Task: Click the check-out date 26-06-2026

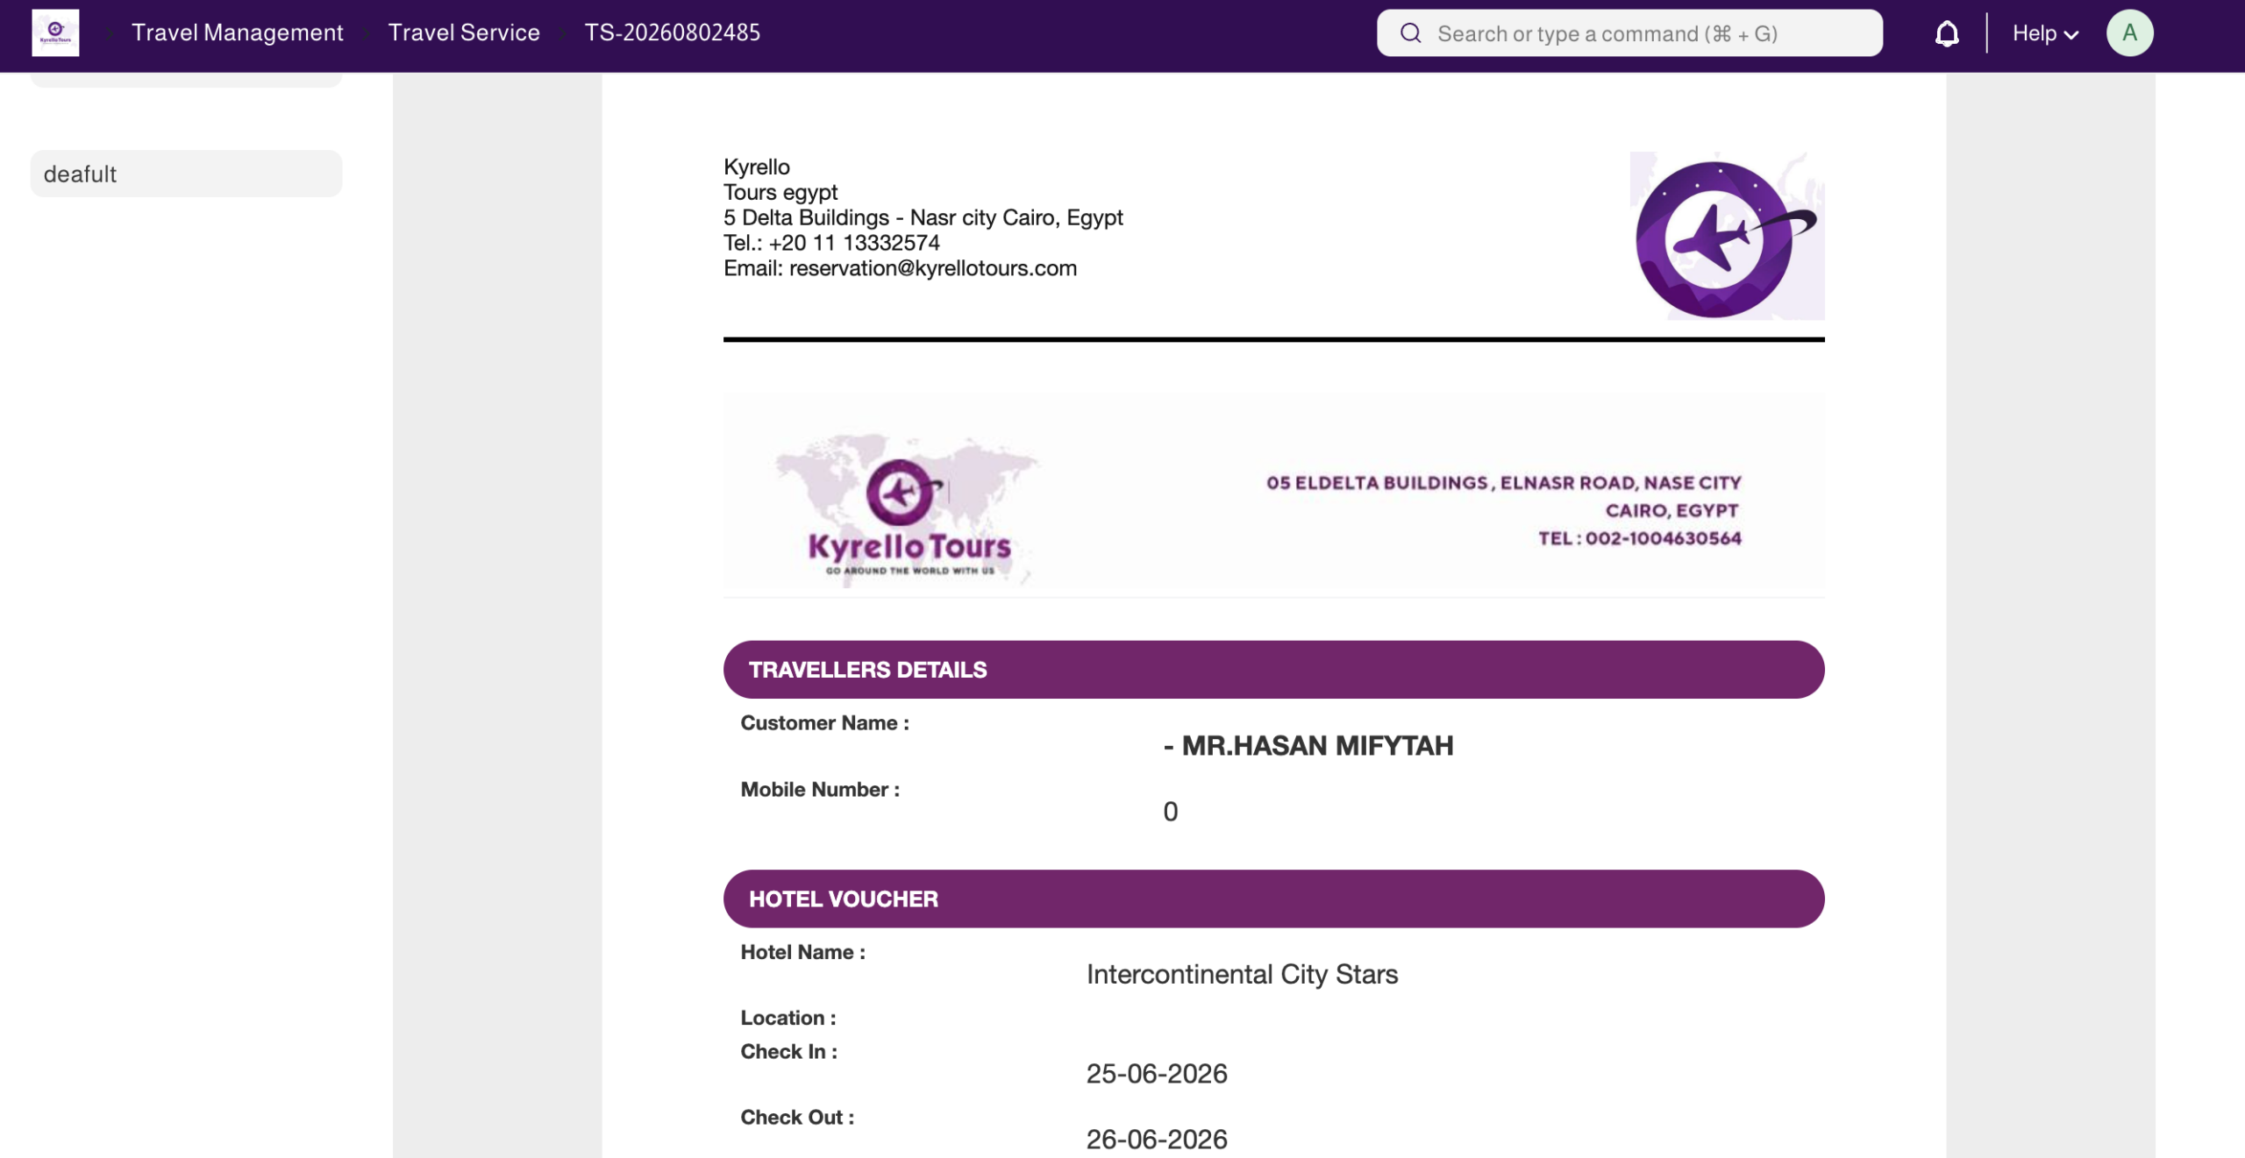Action: (1157, 1139)
